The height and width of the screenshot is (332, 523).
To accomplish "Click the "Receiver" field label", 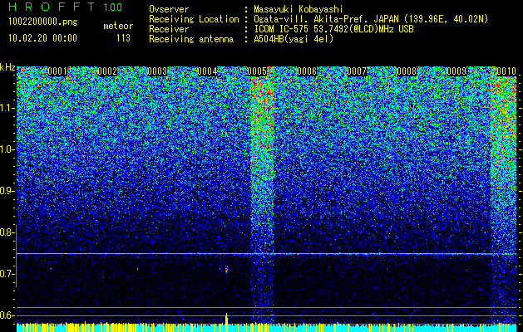I will point(169,30).
